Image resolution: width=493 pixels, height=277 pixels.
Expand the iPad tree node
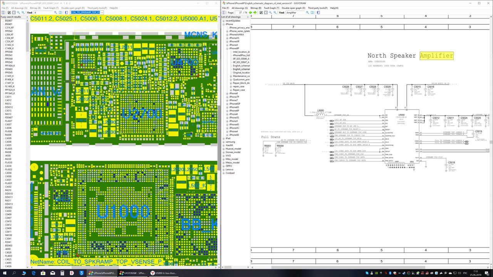click(x=224, y=138)
